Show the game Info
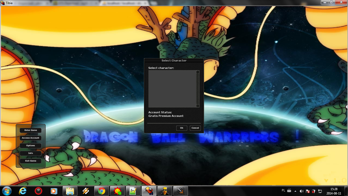The image size is (348, 196). pyautogui.click(x=31, y=153)
